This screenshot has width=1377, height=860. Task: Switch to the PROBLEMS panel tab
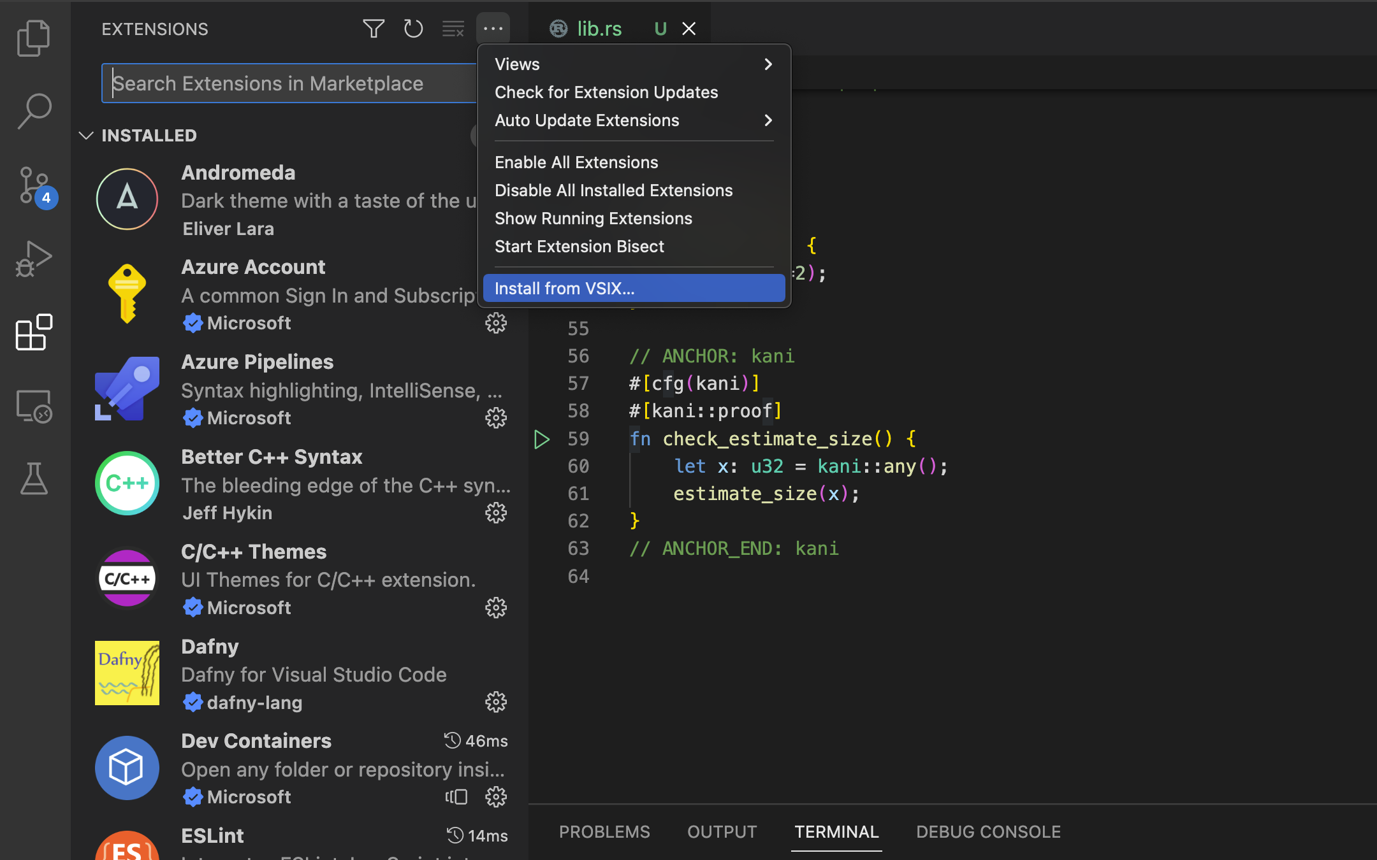click(x=604, y=832)
